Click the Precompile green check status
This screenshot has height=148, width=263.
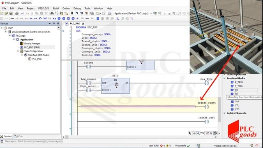click(x=188, y=146)
